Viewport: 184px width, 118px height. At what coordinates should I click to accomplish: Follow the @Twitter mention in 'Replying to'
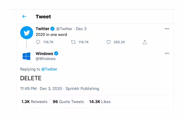pyautogui.click(x=49, y=69)
